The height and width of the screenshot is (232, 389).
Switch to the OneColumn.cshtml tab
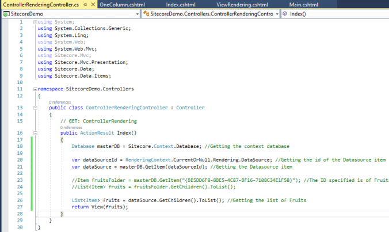122,5
